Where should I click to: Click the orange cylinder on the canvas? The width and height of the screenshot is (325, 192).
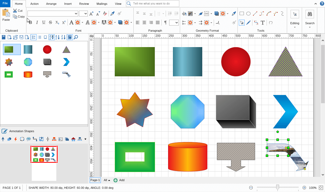(188, 157)
